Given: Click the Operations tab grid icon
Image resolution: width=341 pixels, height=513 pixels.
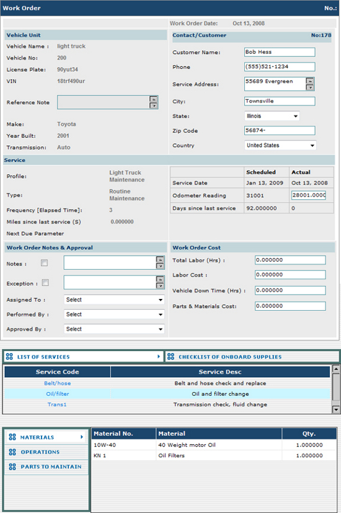Looking at the screenshot, I should 12,452.
